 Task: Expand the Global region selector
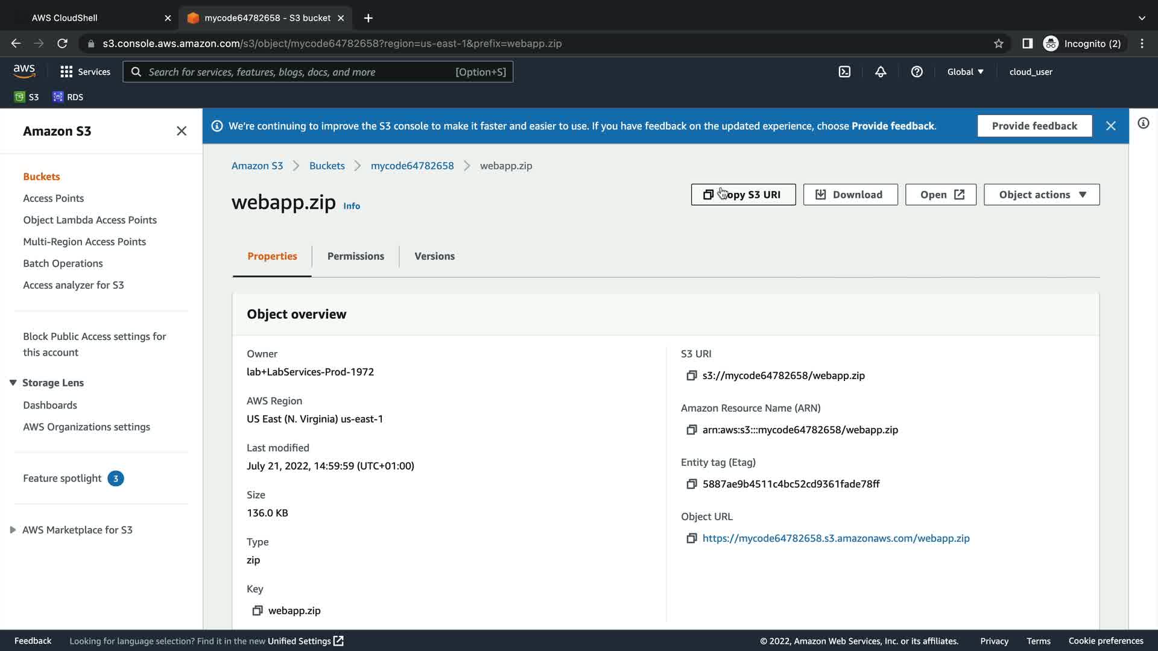pyautogui.click(x=965, y=72)
